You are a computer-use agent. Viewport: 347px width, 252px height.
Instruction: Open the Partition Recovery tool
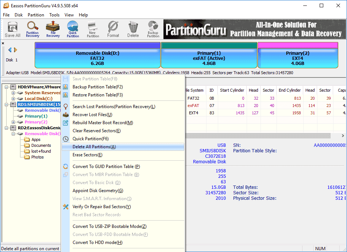(x=32, y=29)
